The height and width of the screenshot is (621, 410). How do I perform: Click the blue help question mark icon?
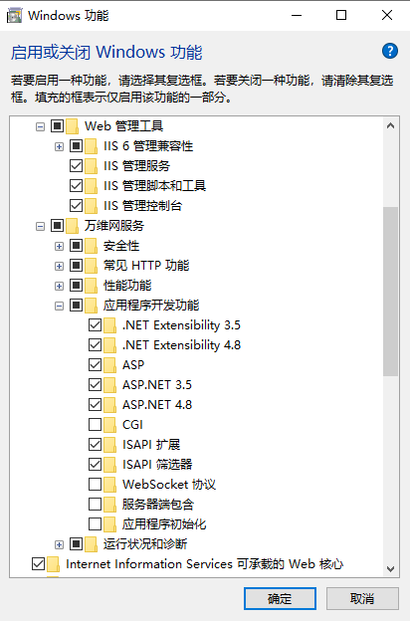(390, 51)
